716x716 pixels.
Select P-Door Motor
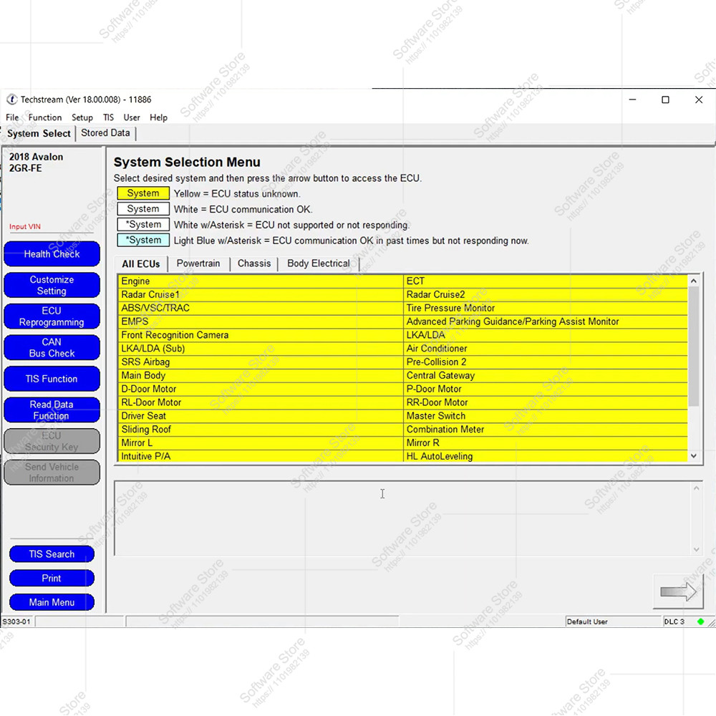click(546, 389)
